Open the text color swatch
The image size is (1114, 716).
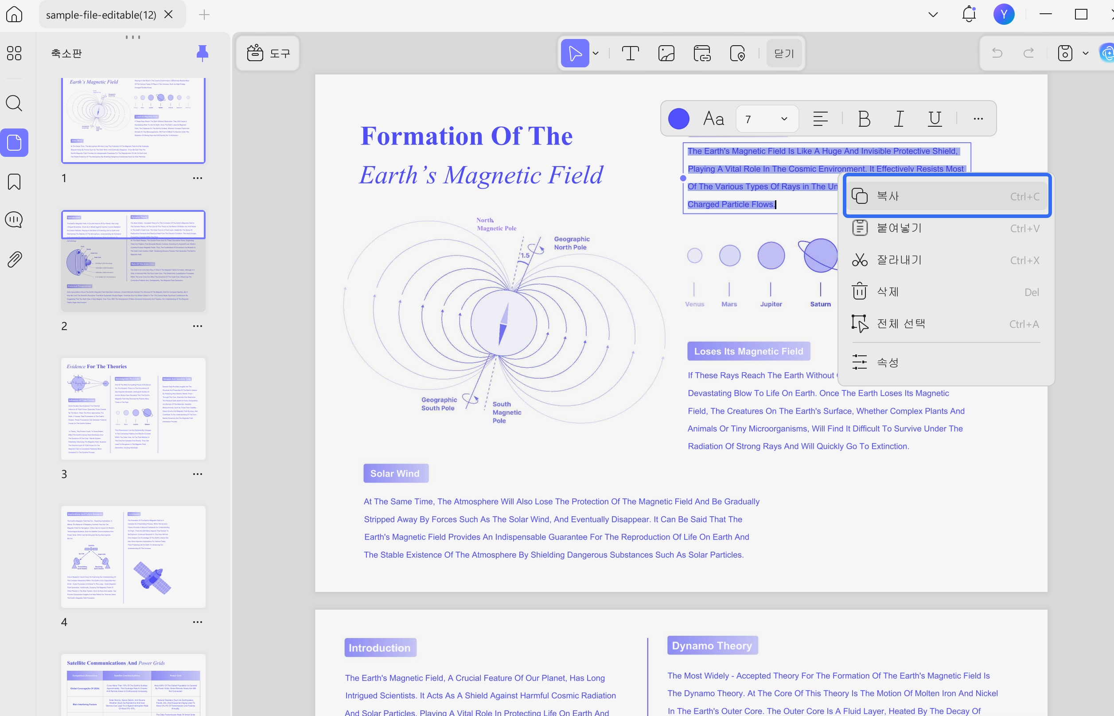point(678,119)
